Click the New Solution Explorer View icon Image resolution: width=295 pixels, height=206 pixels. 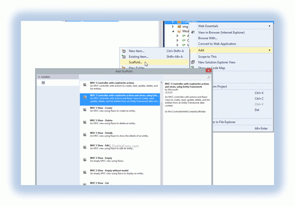point(193,62)
